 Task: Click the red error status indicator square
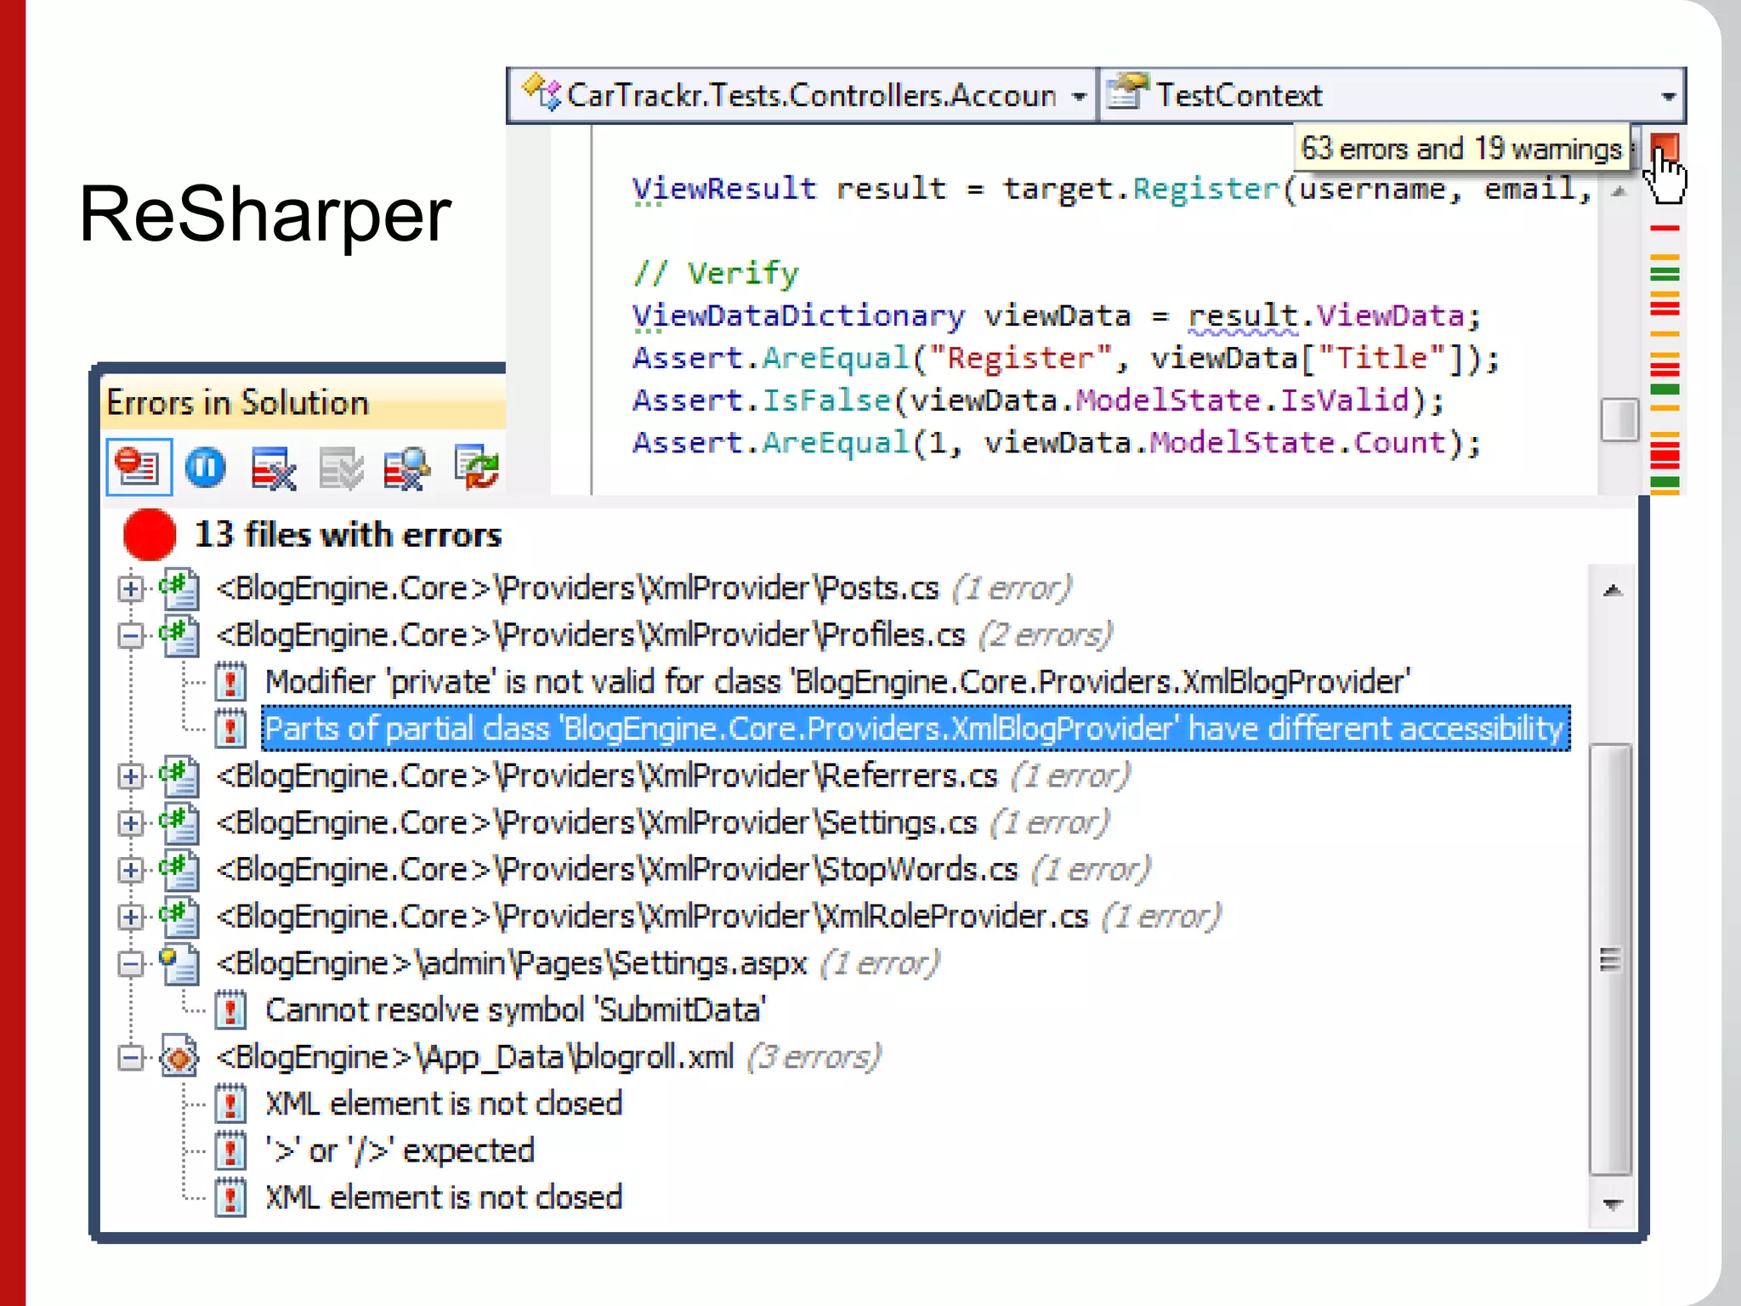click(x=1664, y=147)
